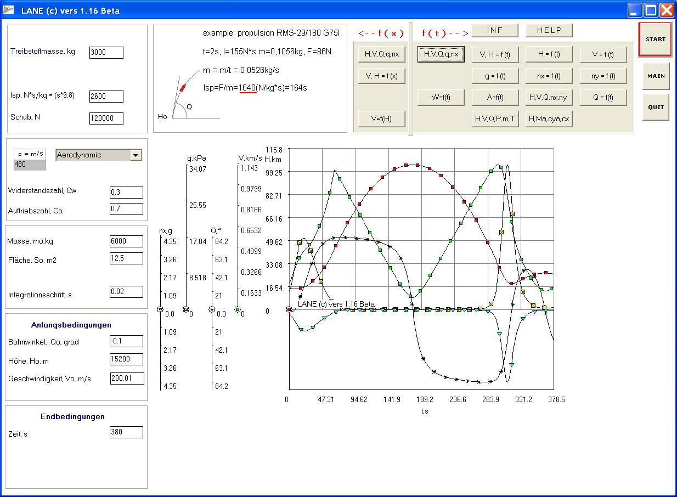Open the Aerodynamic dropdown list
This screenshot has height=497, width=677.
pos(136,155)
